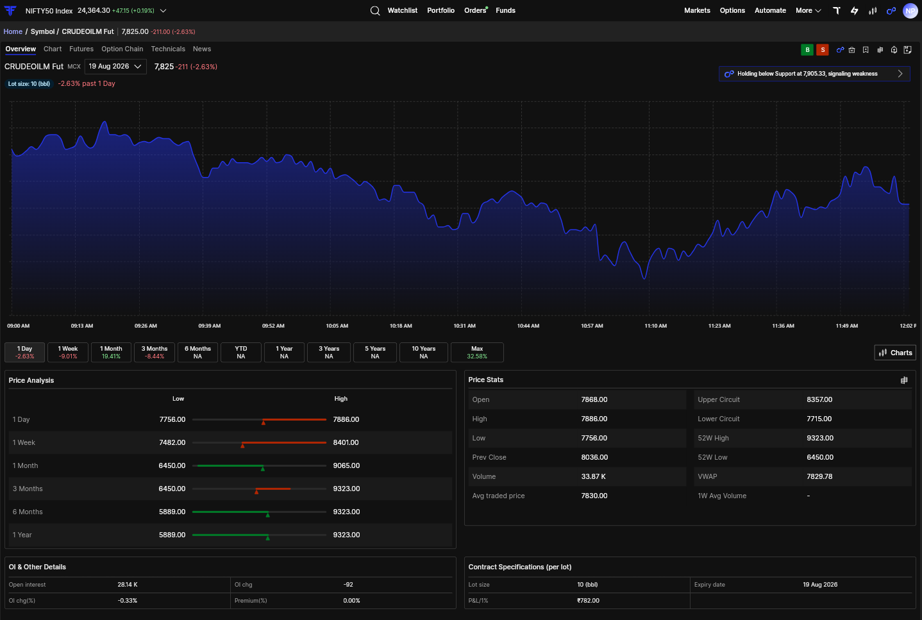Open the 19 Aug 2026 expiry dropdown
This screenshot has height=620, width=922.
click(115, 67)
